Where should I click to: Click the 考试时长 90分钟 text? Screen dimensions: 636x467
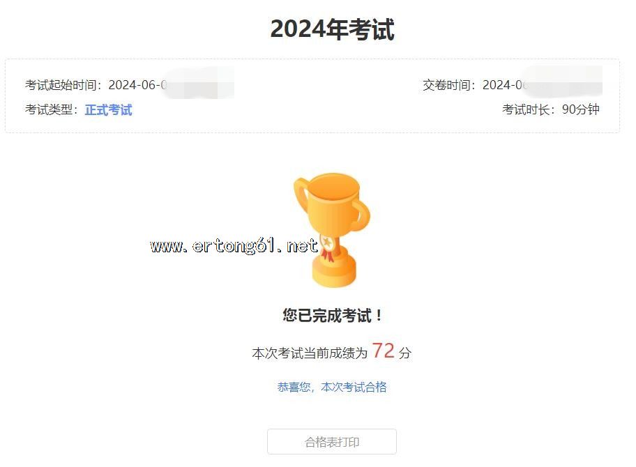(551, 109)
